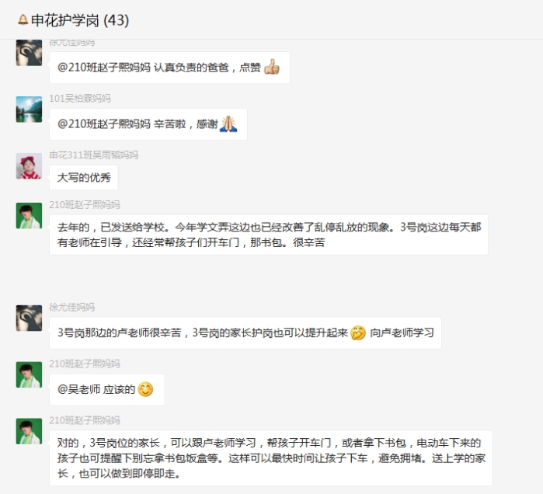Image resolution: width=543 pixels, height=494 pixels.
Task: Click the long message starting with 对的，3号岗位的家长
Action: pyautogui.click(x=271, y=458)
